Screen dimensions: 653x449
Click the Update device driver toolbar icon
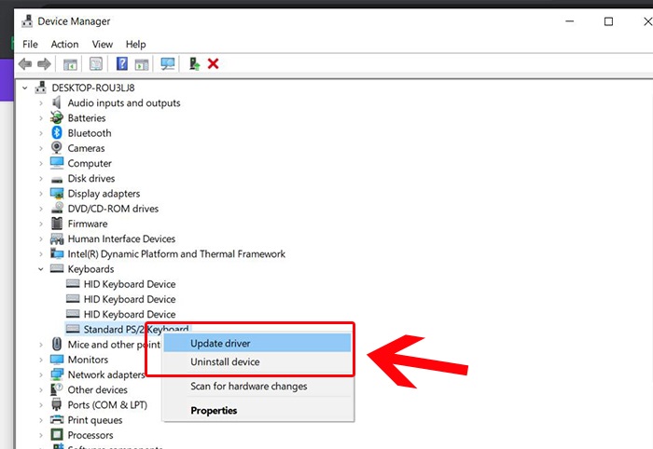pos(194,63)
